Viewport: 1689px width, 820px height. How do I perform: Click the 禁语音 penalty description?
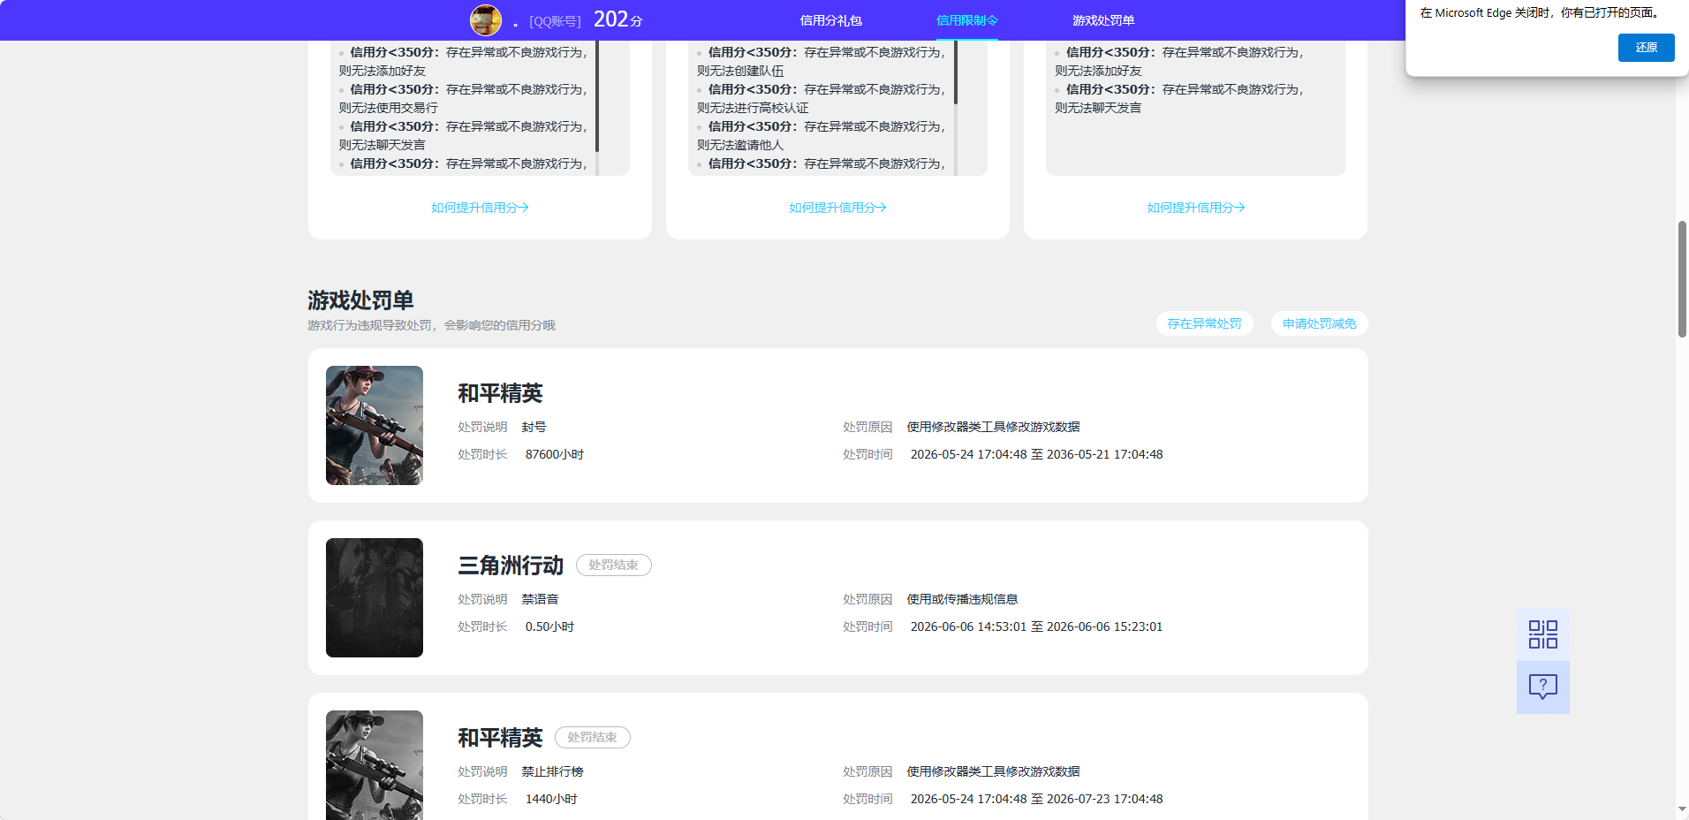[540, 599]
